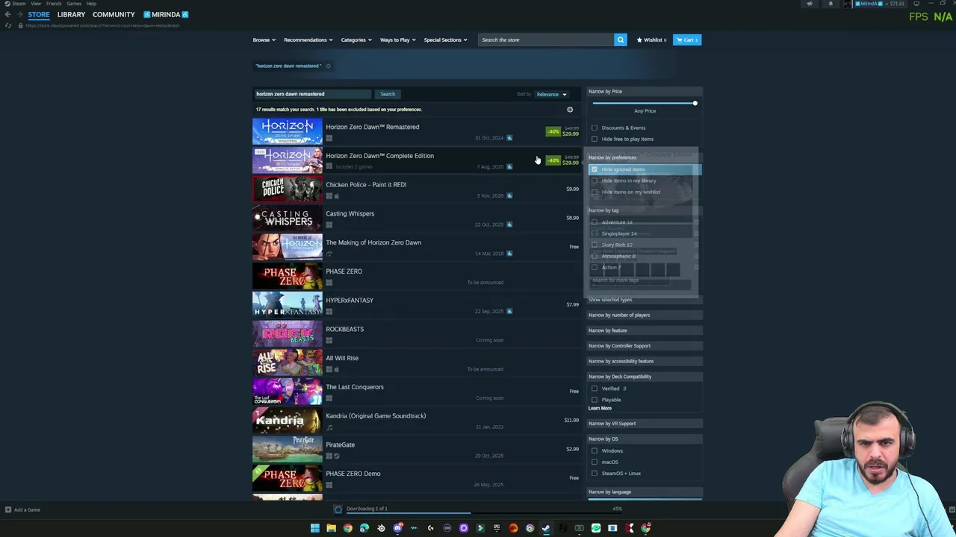The height and width of the screenshot is (537, 956).
Task: Open Horizon Zero Dawn Complete Edition result
Action: pyautogui.click(x=415, y=160)
